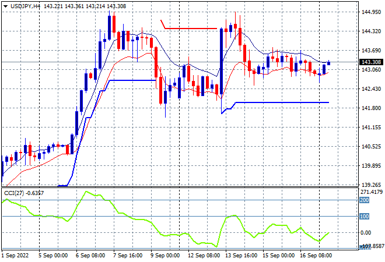
Task: Select the OHLC values 143.221 143.361 143.214 143.308
Action: click(x=85, y=6)
